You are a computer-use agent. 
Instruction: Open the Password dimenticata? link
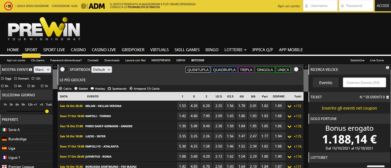pyautogui.click(x=66, y=60)
